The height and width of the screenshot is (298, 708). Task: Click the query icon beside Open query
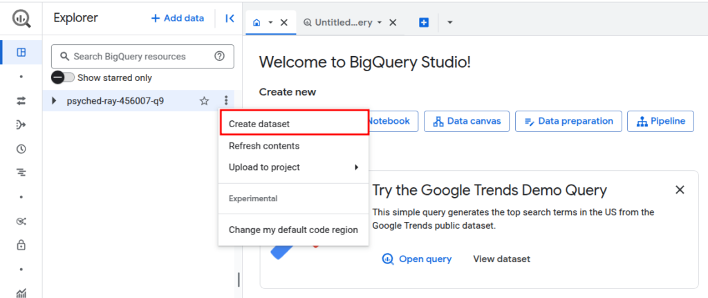tap(387, 259)
